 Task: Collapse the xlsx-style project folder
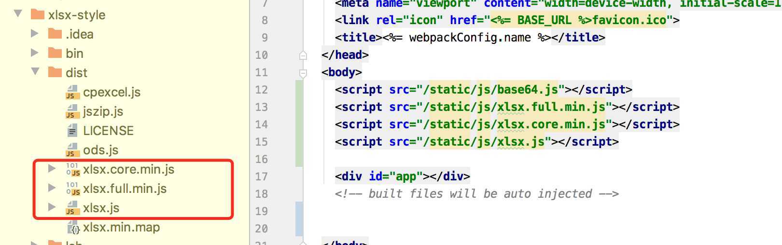pyautogui.click(x=18, y=14)
